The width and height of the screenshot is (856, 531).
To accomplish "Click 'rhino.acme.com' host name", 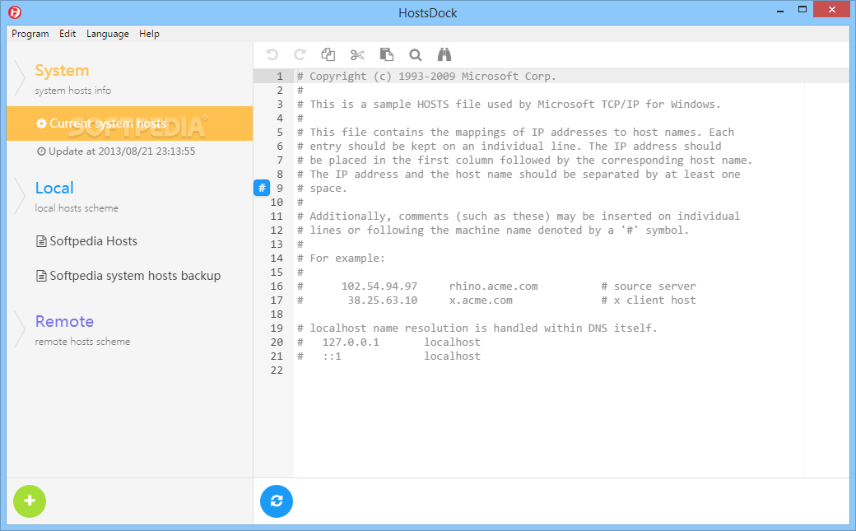I will [x=494, y=286].
